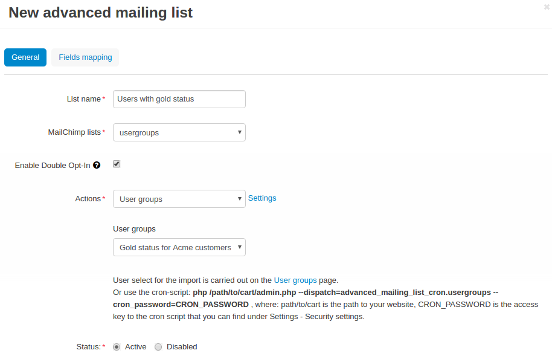The height and width of the screenshot is (356, 552).
Task: Select the Disabled status radio button
Action: (158, 347)
